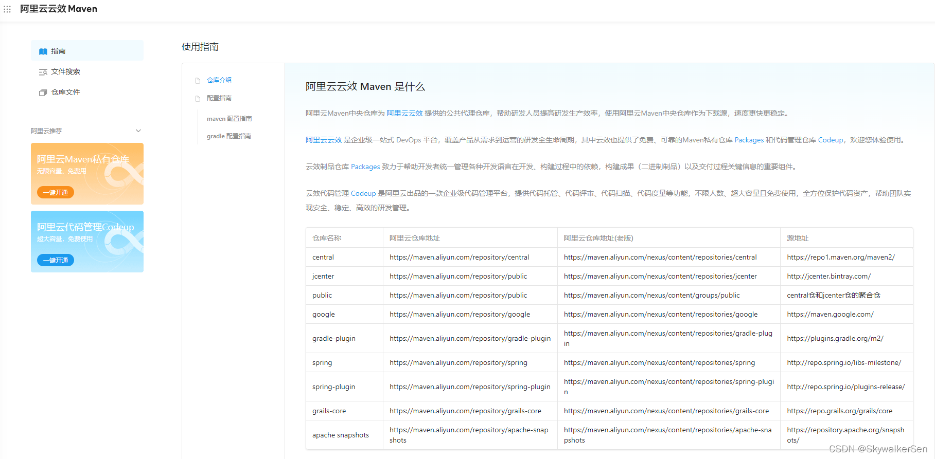Click Codeup link after 云效代码管理

point(363,193)
